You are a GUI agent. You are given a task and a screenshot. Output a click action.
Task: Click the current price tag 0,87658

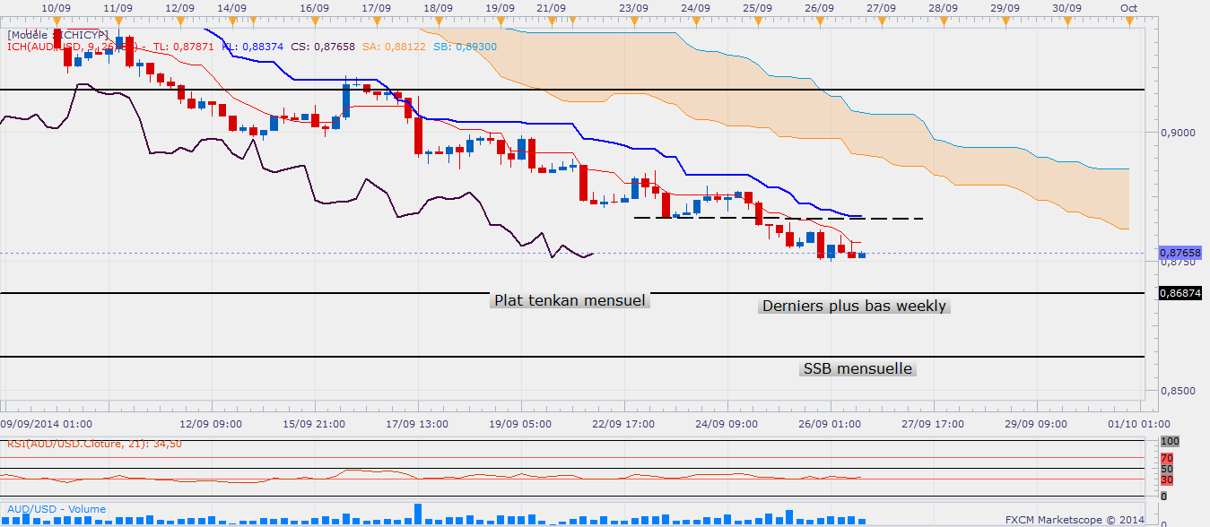(1179, 253)
